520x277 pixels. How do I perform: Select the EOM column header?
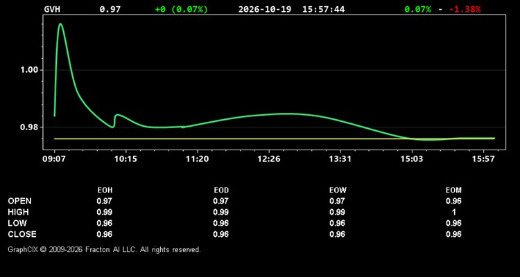[453, 190]
